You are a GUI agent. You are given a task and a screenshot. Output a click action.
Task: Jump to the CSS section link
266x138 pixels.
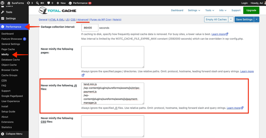(73, 20)
